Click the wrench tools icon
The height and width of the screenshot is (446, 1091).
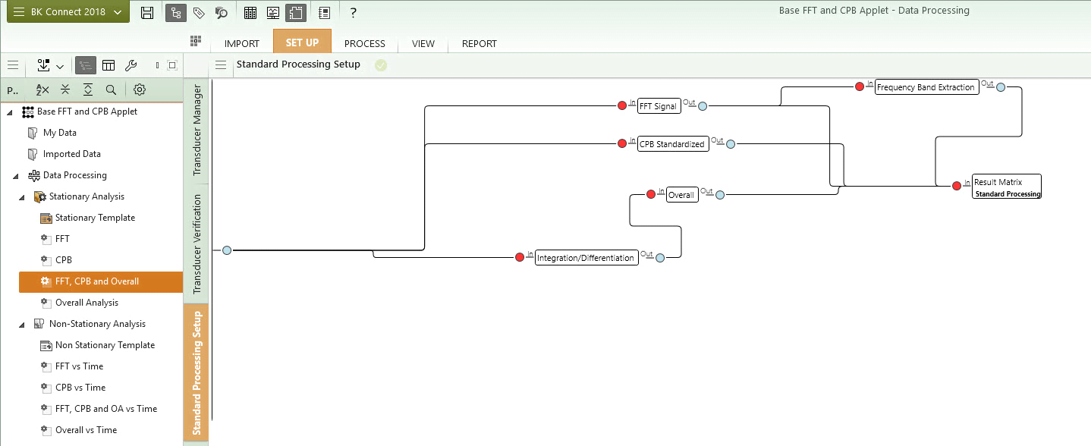(130, 65)
